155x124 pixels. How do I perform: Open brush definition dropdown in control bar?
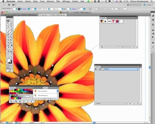pyautogui.click(x=62, y=9)
